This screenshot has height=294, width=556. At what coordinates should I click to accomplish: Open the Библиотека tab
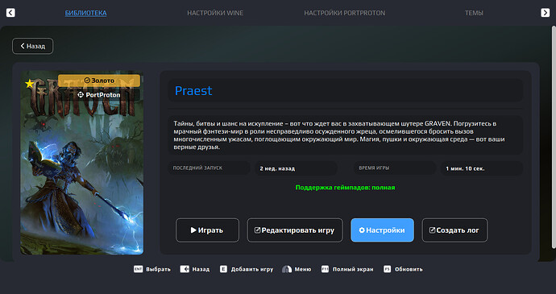(x=85, y=13)
